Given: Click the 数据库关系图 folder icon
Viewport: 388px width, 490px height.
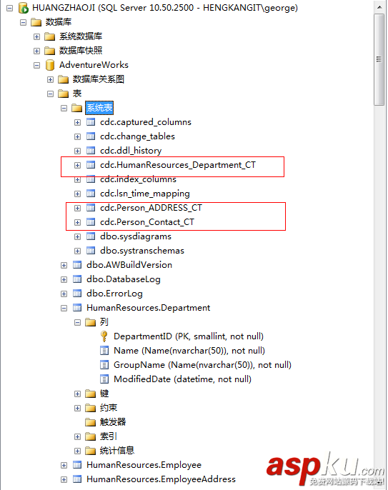Looking at the screenshot, I should click(63, 79).
